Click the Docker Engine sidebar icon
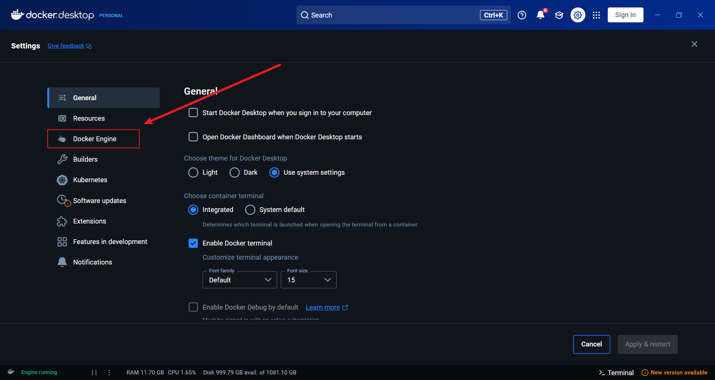 tap(62, 139)
